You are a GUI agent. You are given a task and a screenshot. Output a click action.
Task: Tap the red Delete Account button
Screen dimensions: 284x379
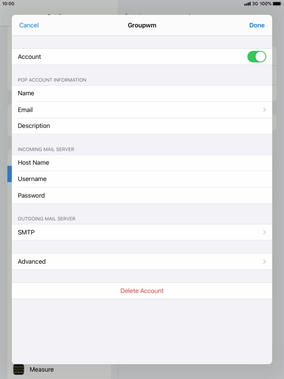click(142, 291)
